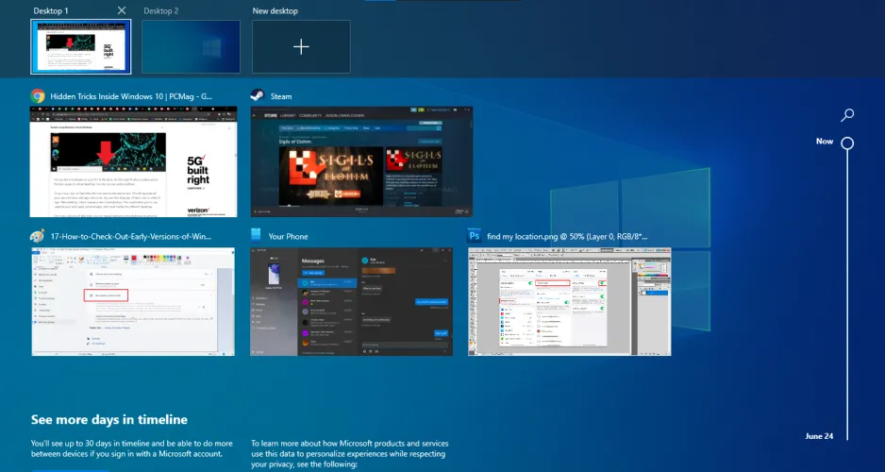
Task: Click the Your Phone app icon
Action: pos(257,236)
